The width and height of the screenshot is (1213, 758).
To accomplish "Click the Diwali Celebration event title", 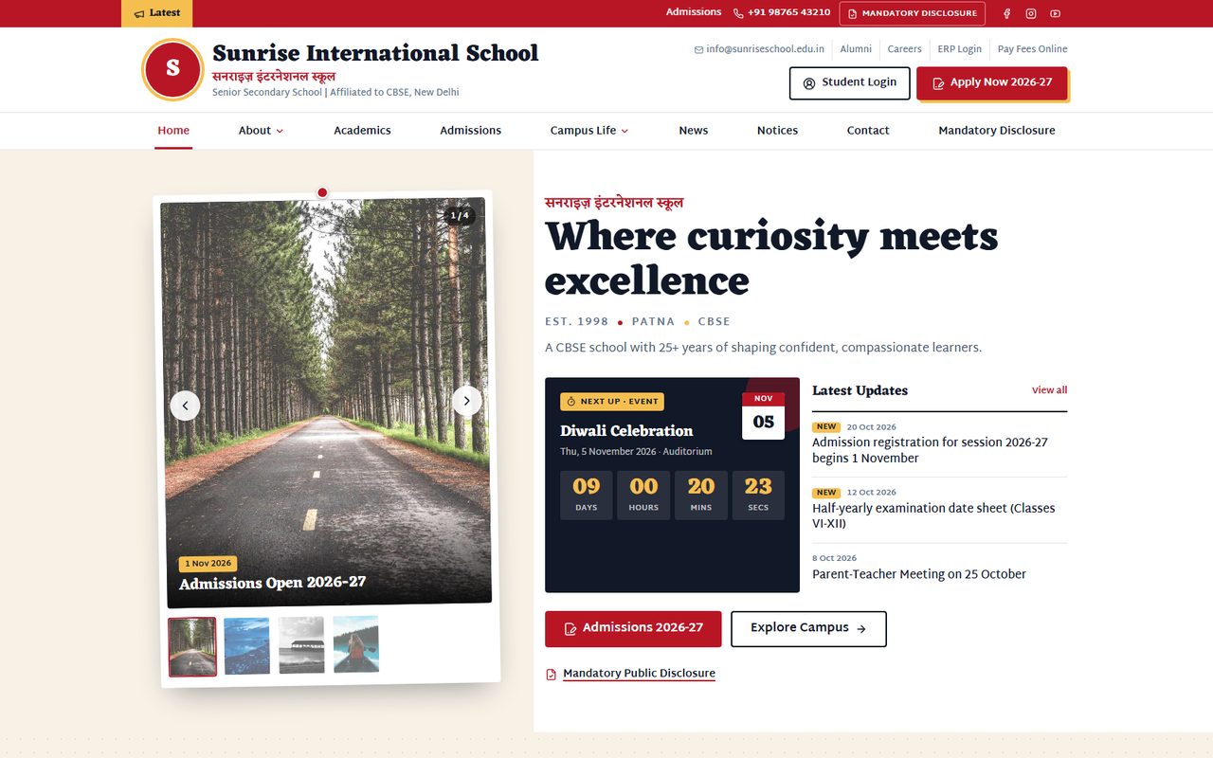I will 626,431.
